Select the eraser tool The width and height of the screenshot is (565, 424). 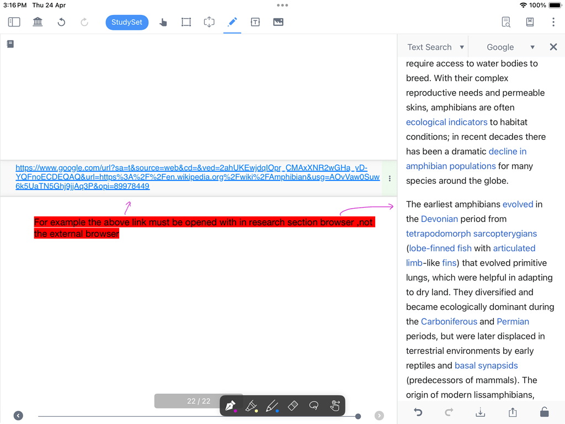(293, 406)
